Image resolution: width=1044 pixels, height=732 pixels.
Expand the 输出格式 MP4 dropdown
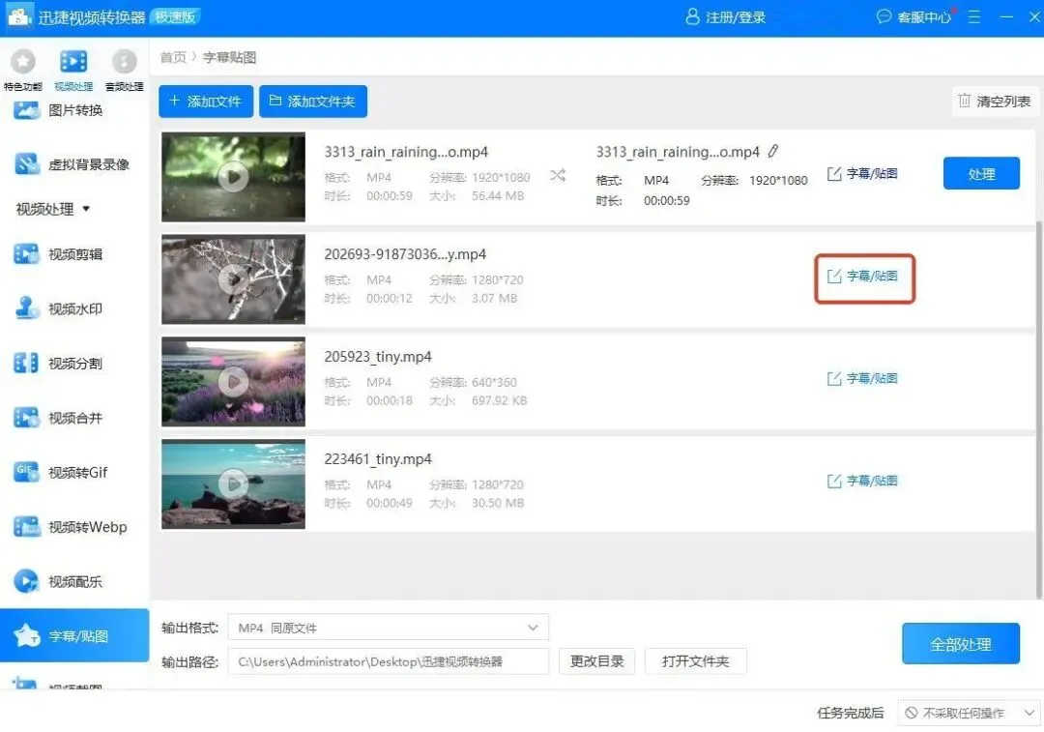(x=389, y=628)
